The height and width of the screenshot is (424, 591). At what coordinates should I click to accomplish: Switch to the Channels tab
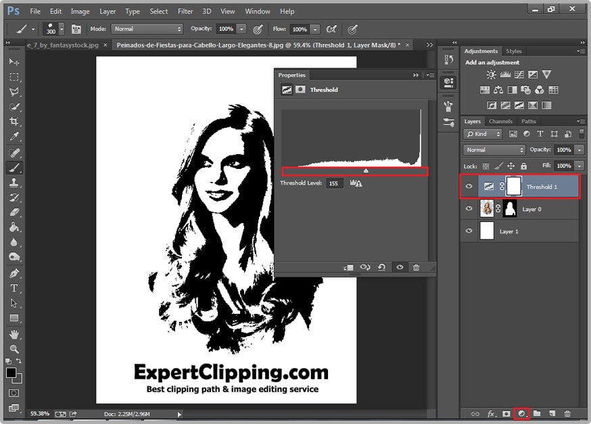(x=500, y=122)
